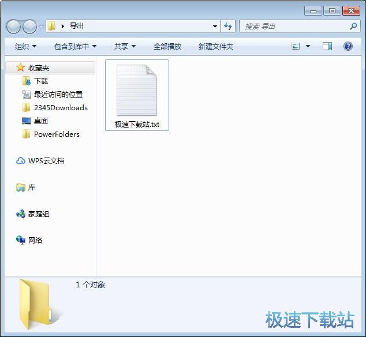Select 网络 in the navigation pane

tap(35, 240)
